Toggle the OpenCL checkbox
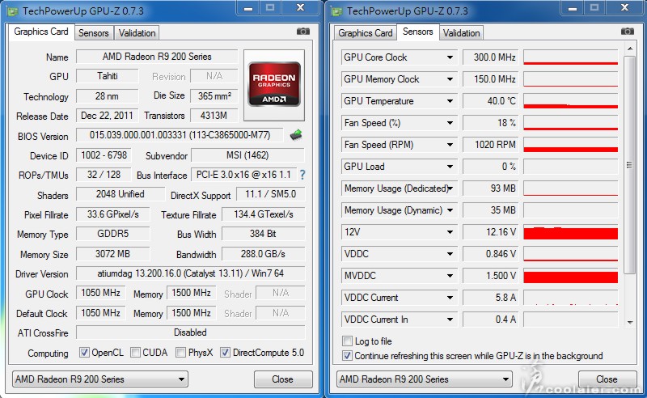The image size is (647, 398). (84, 353)
